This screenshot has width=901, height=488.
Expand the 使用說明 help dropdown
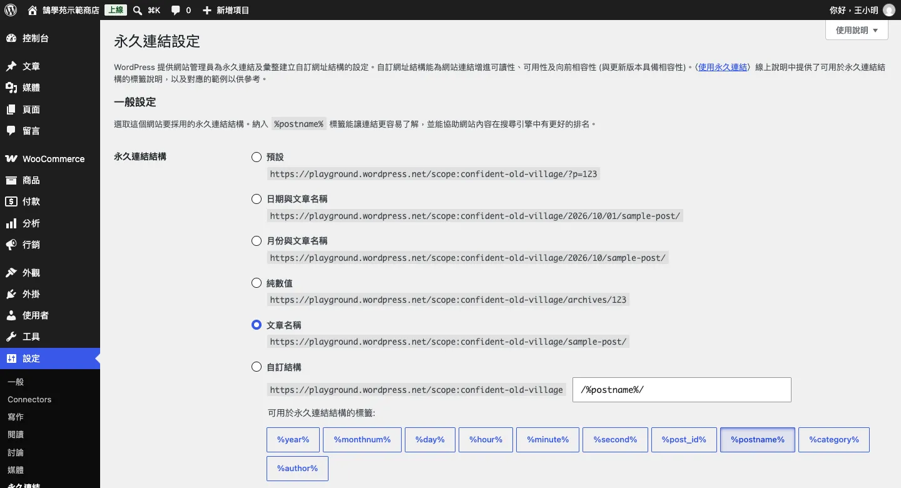[857, 30]
